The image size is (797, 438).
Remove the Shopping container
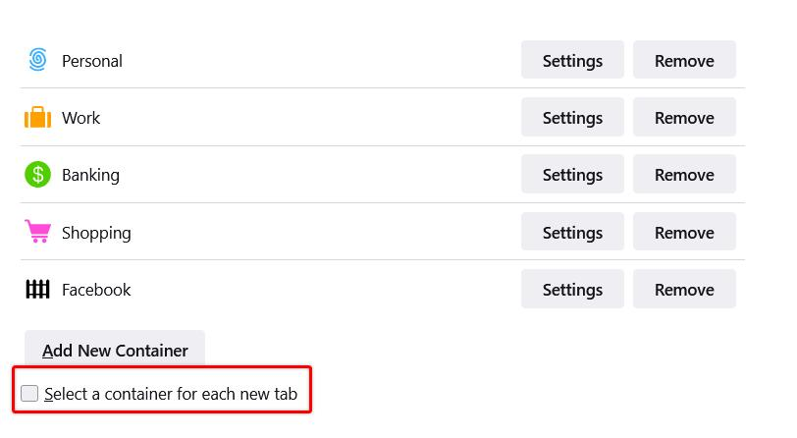684,232
